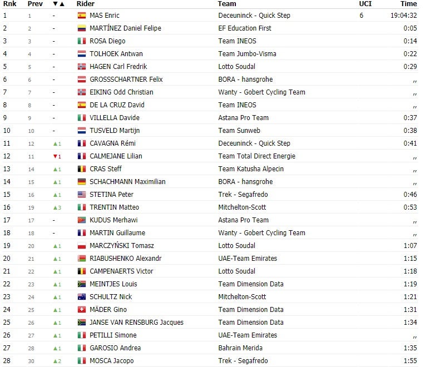This screenshot has height=367, width=430.
Task: Open rider page for GROSSSCHARTNER Felix
Action: (126, 80)
